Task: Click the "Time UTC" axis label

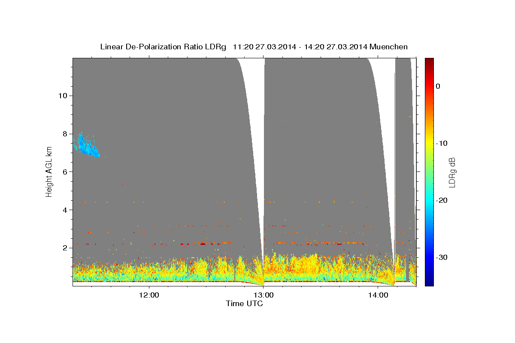Action: tap(245, 304)
